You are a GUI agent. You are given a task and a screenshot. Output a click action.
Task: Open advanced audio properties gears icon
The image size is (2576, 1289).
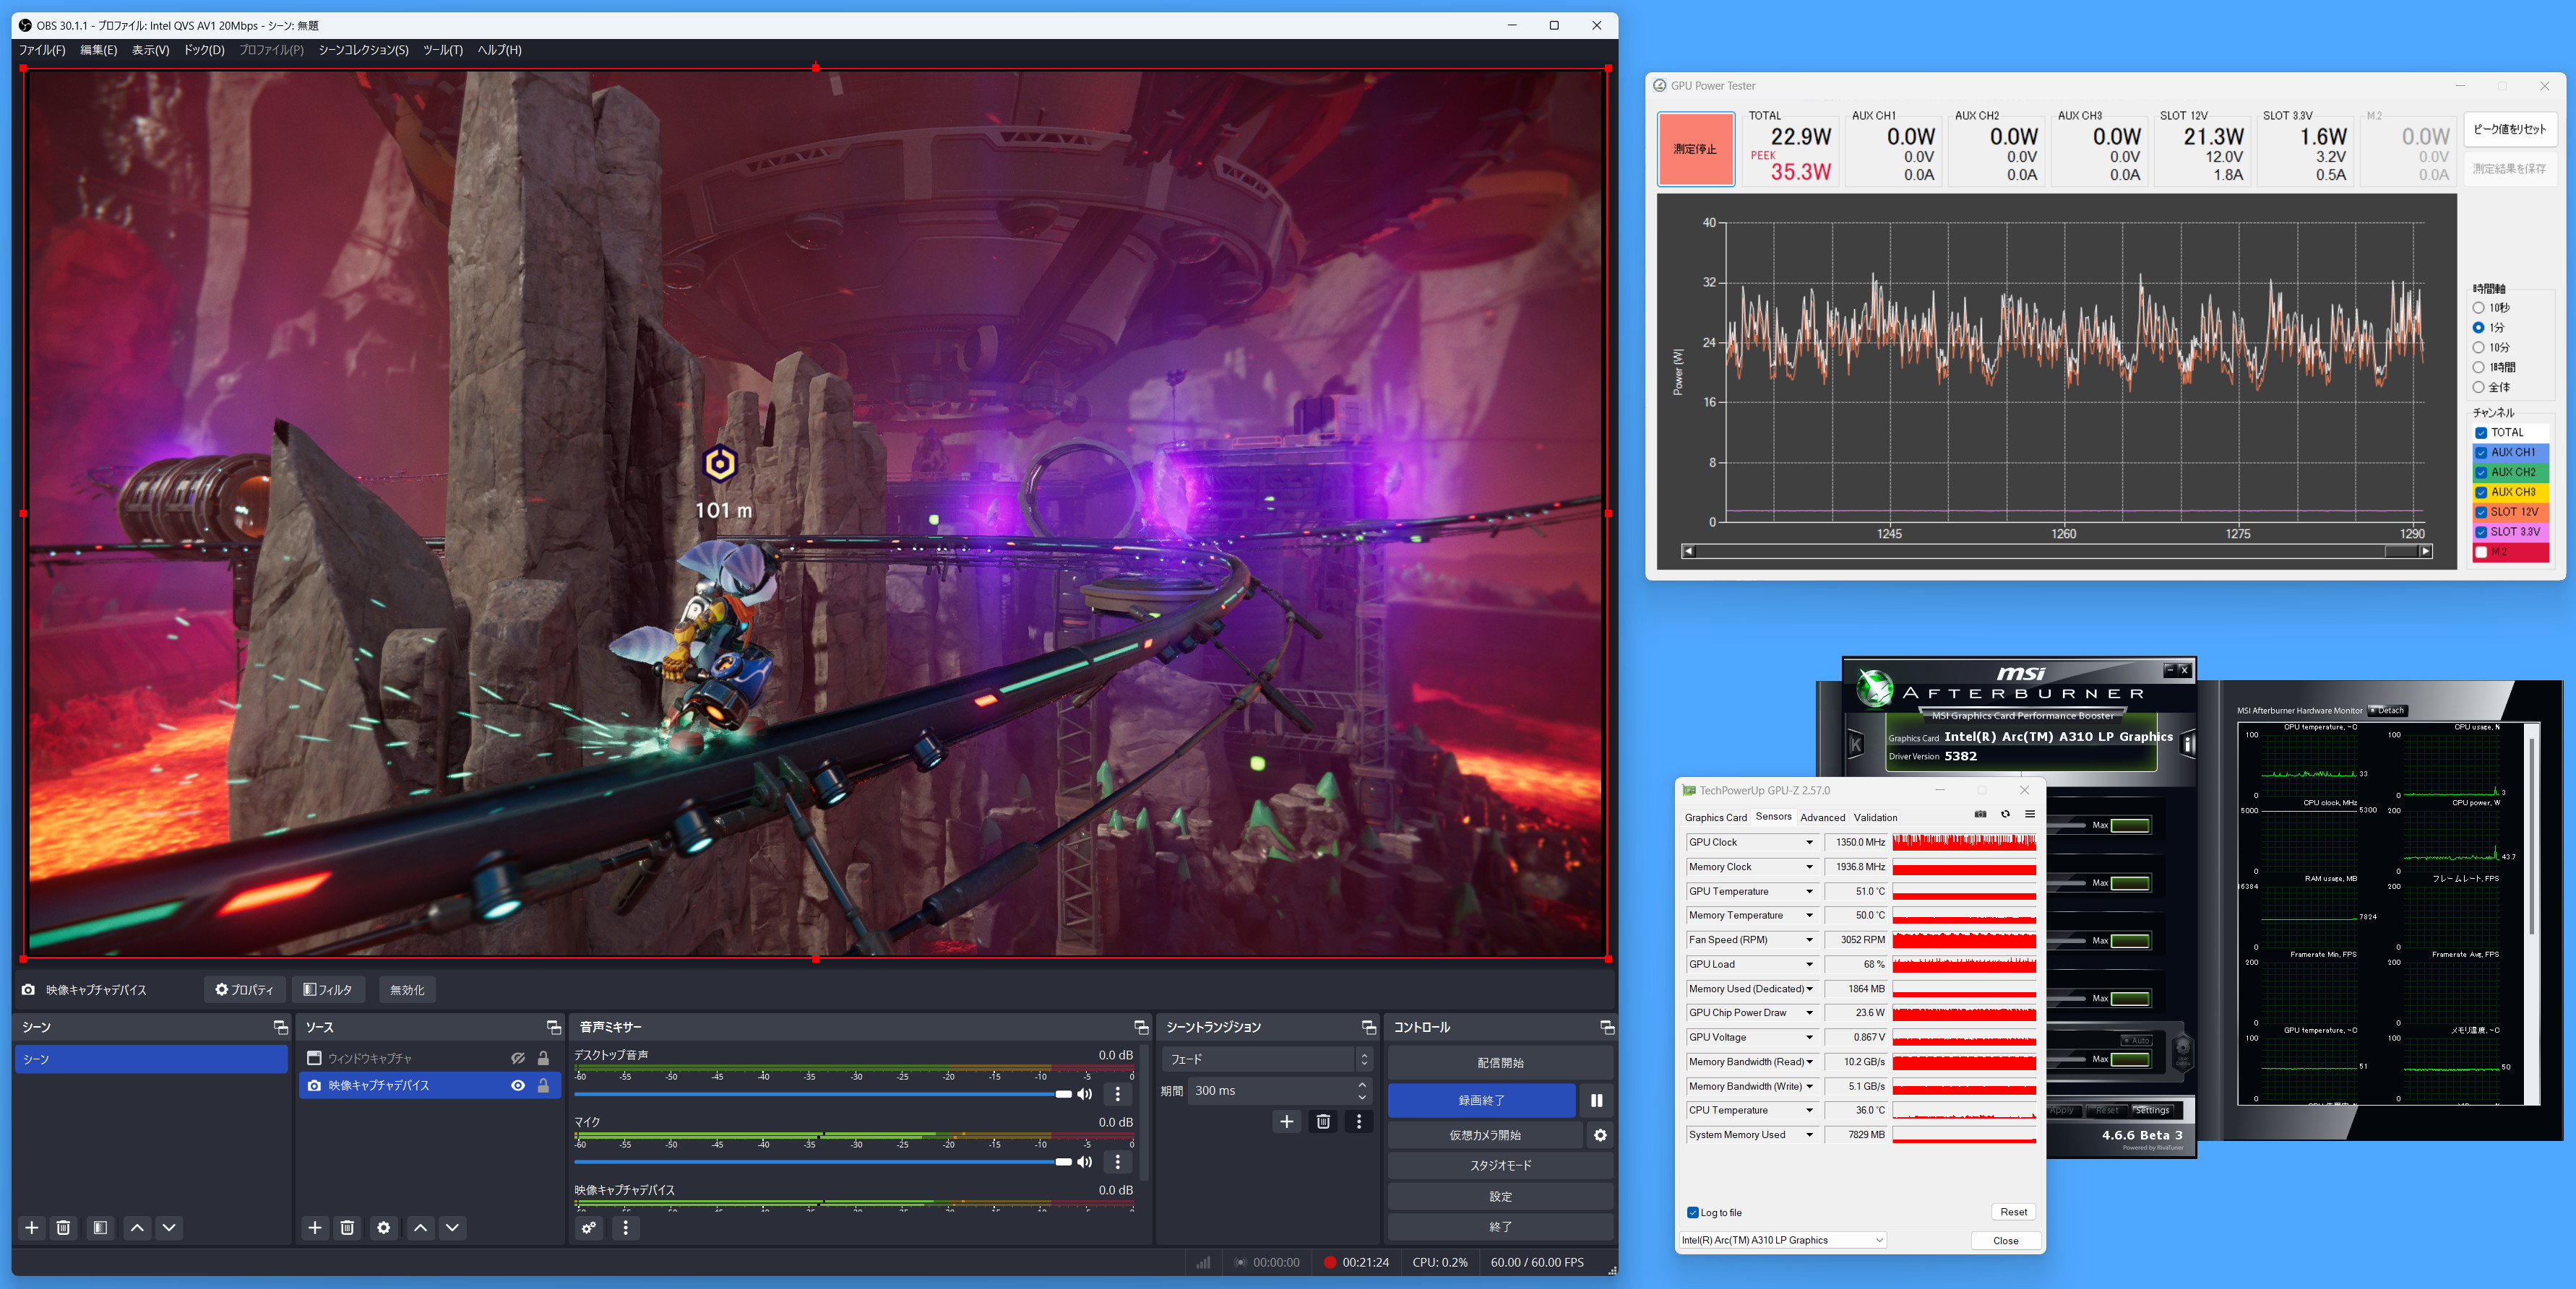click(589, 1228)
